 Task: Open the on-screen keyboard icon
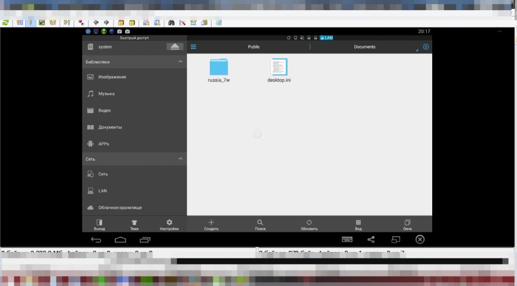347,240
